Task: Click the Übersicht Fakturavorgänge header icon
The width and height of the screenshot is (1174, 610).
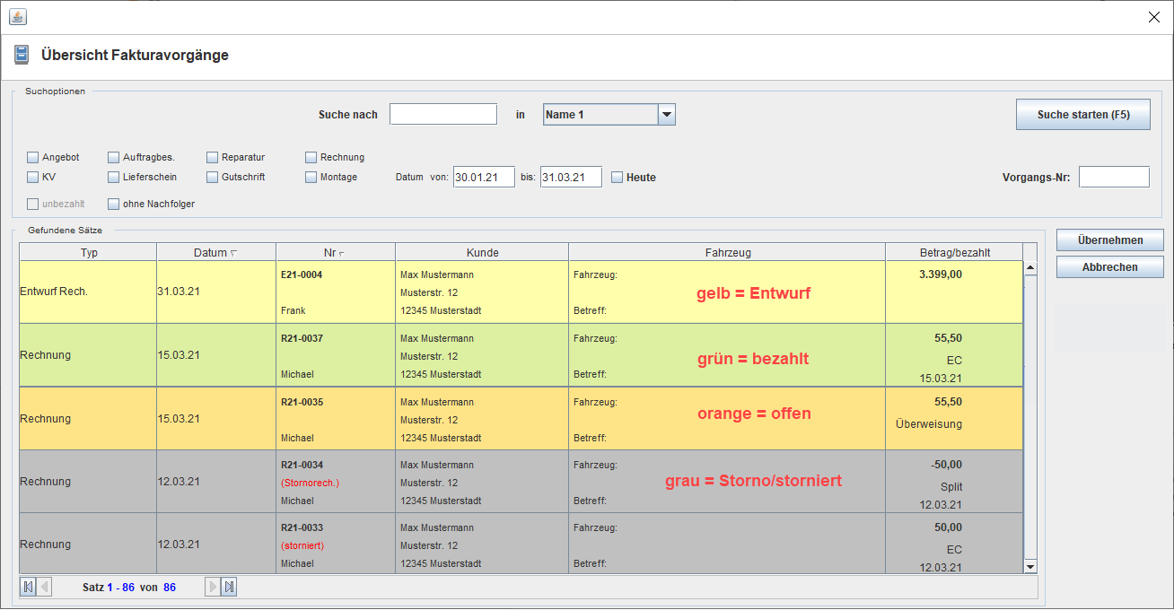Action: click(22, 55)
